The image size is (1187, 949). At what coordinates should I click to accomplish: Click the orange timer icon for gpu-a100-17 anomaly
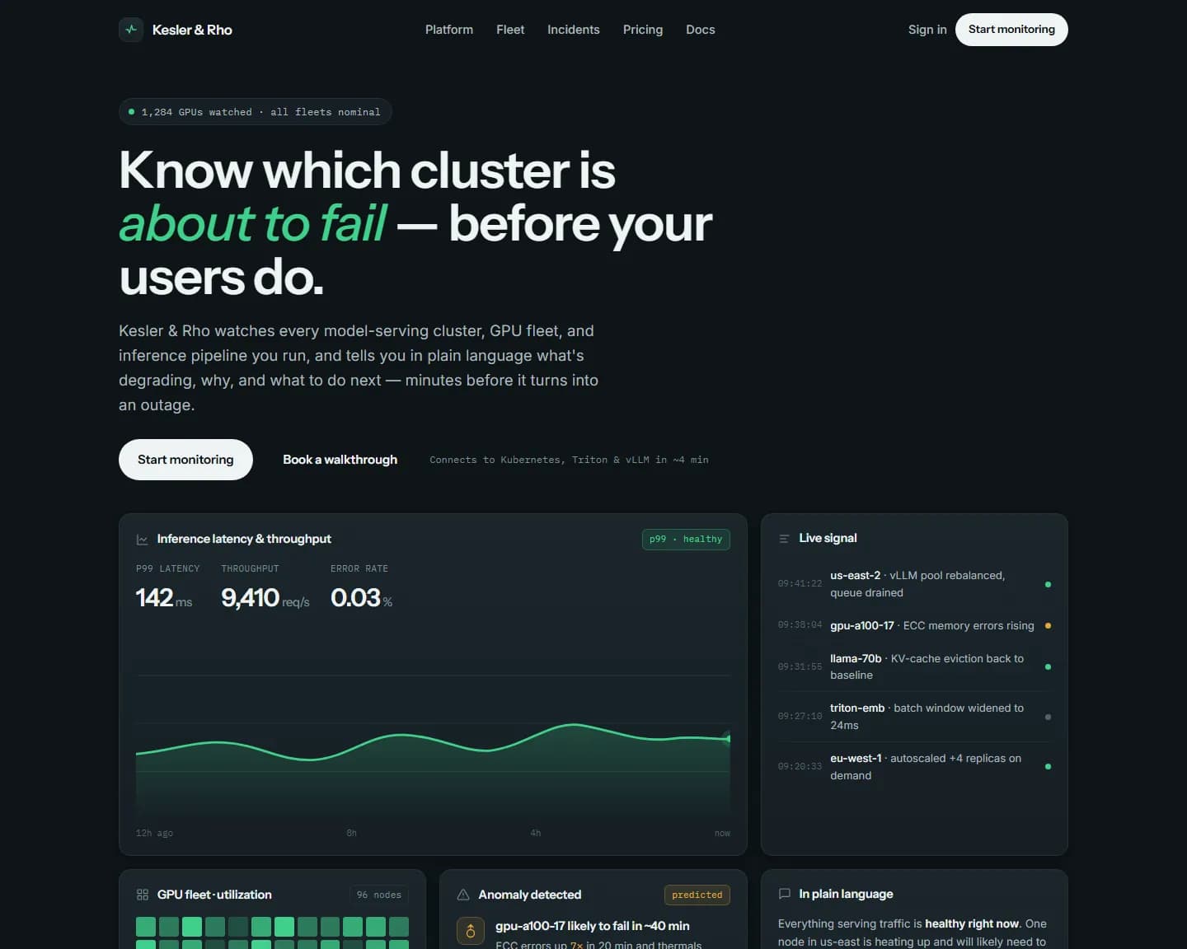[471, 931]
